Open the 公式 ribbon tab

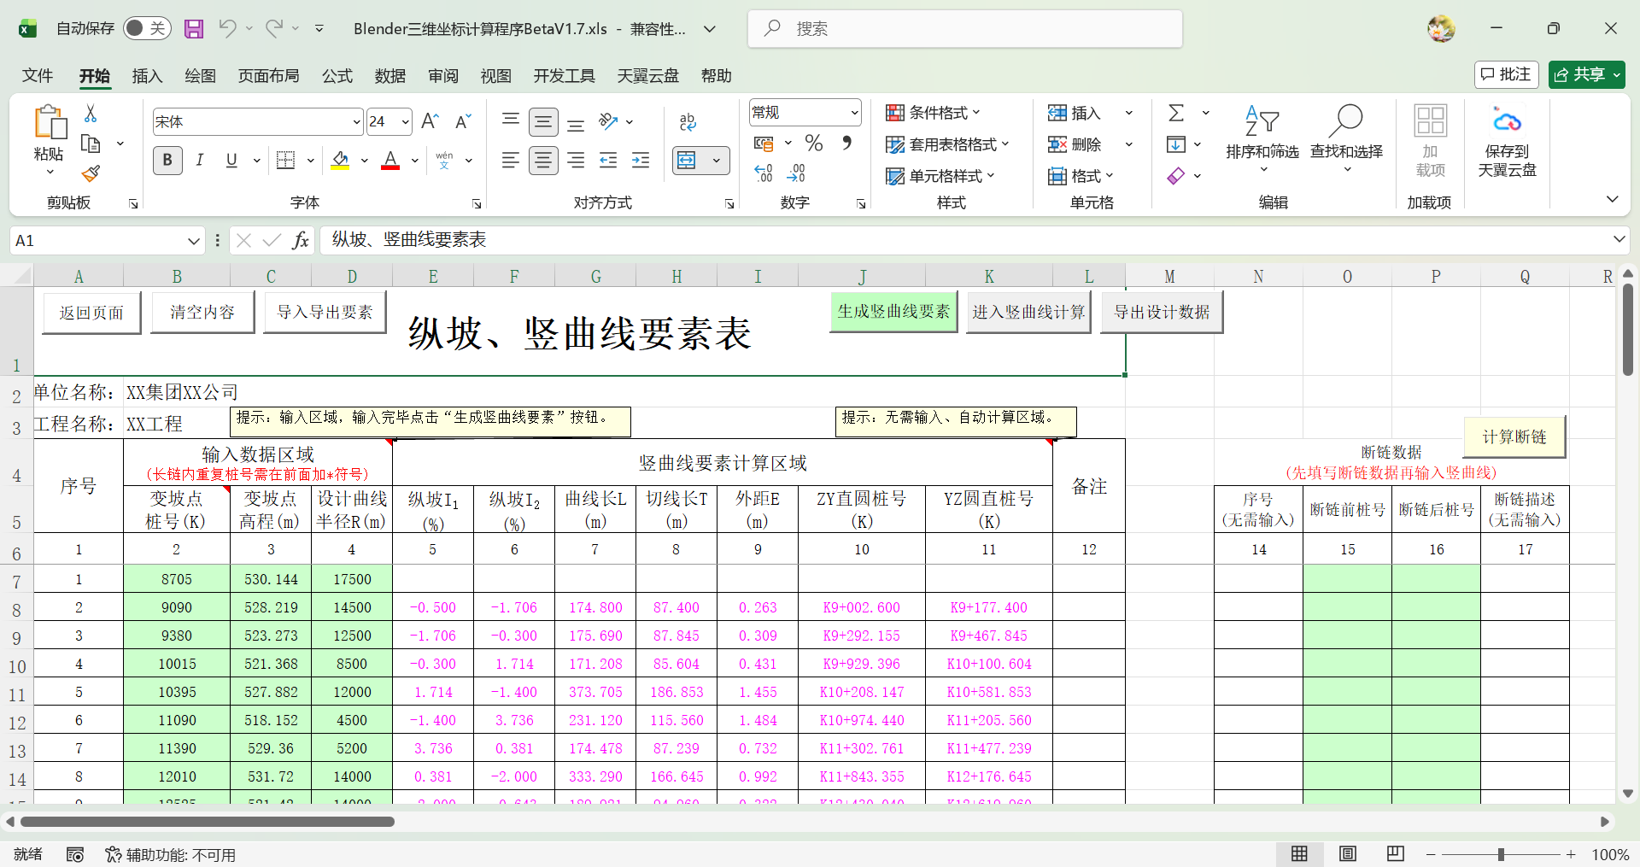click(337, 76)
